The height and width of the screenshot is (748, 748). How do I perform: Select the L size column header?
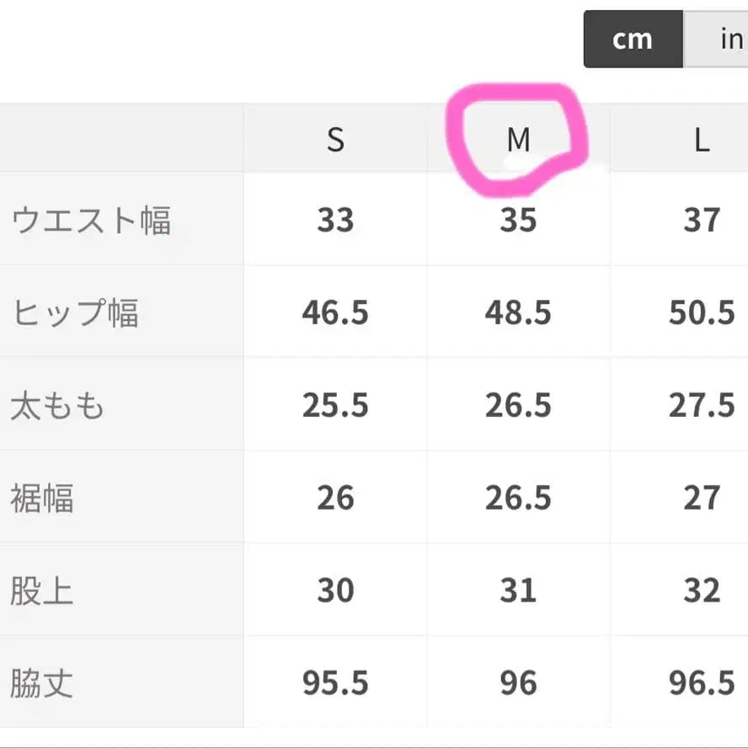702,140
